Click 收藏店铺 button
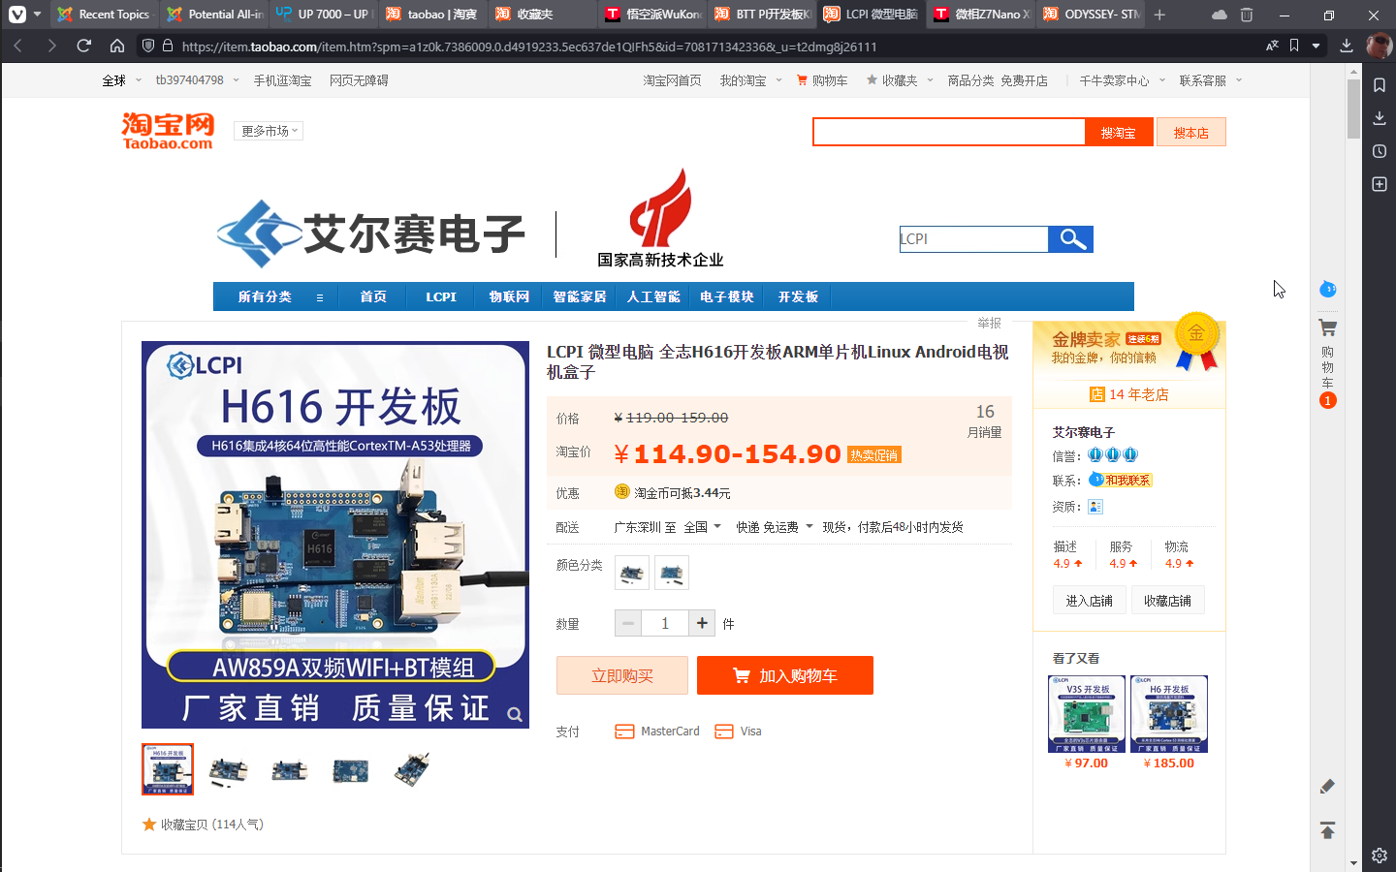Screen dimensions: 1396x872 click(x=1167, y=601)
